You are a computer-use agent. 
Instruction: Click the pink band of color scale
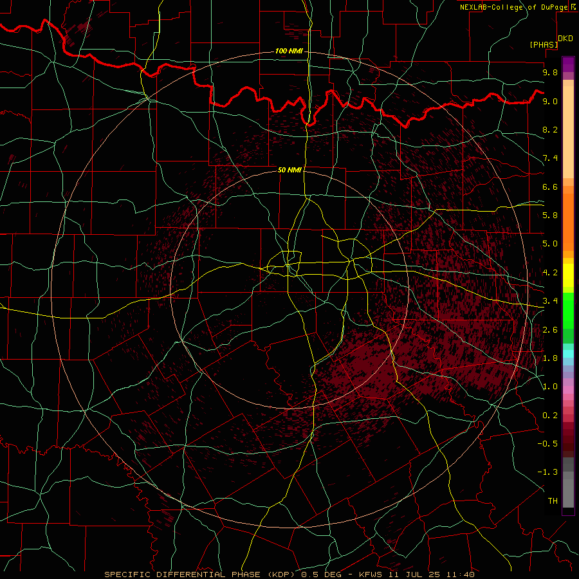tap(568, 390)
